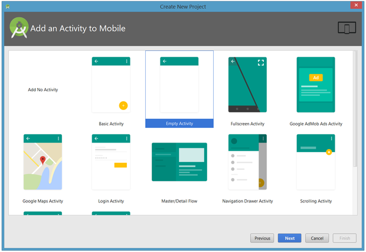Click the Fullscreen Activity label
Viewport: 366px width, 252px height.
click(x=247, y=124)
